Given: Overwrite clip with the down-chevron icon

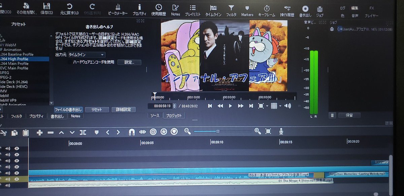Looking at the screenshot, I should [72, 133].
